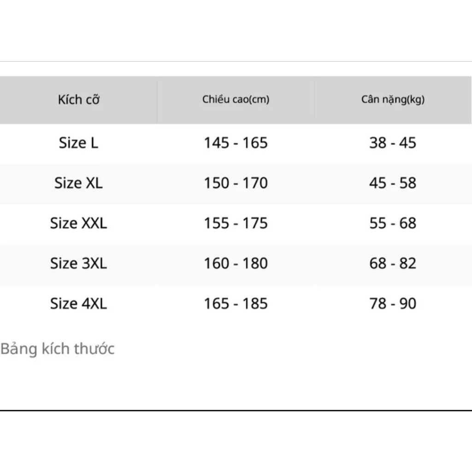Select the Size 3XL row label
Viewport: 472px width, 472px height.
[x=78, y=263]
